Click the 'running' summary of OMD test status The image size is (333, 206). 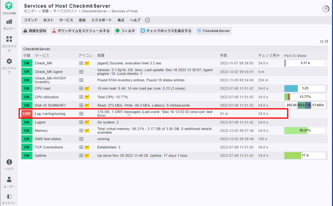click(103, 139)
